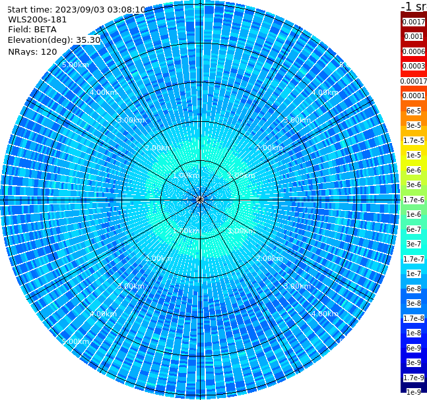Click the 6e-8 colorbar label
Image resolution: width=427 pixels, height=400 pixels.
coord(414,289)
